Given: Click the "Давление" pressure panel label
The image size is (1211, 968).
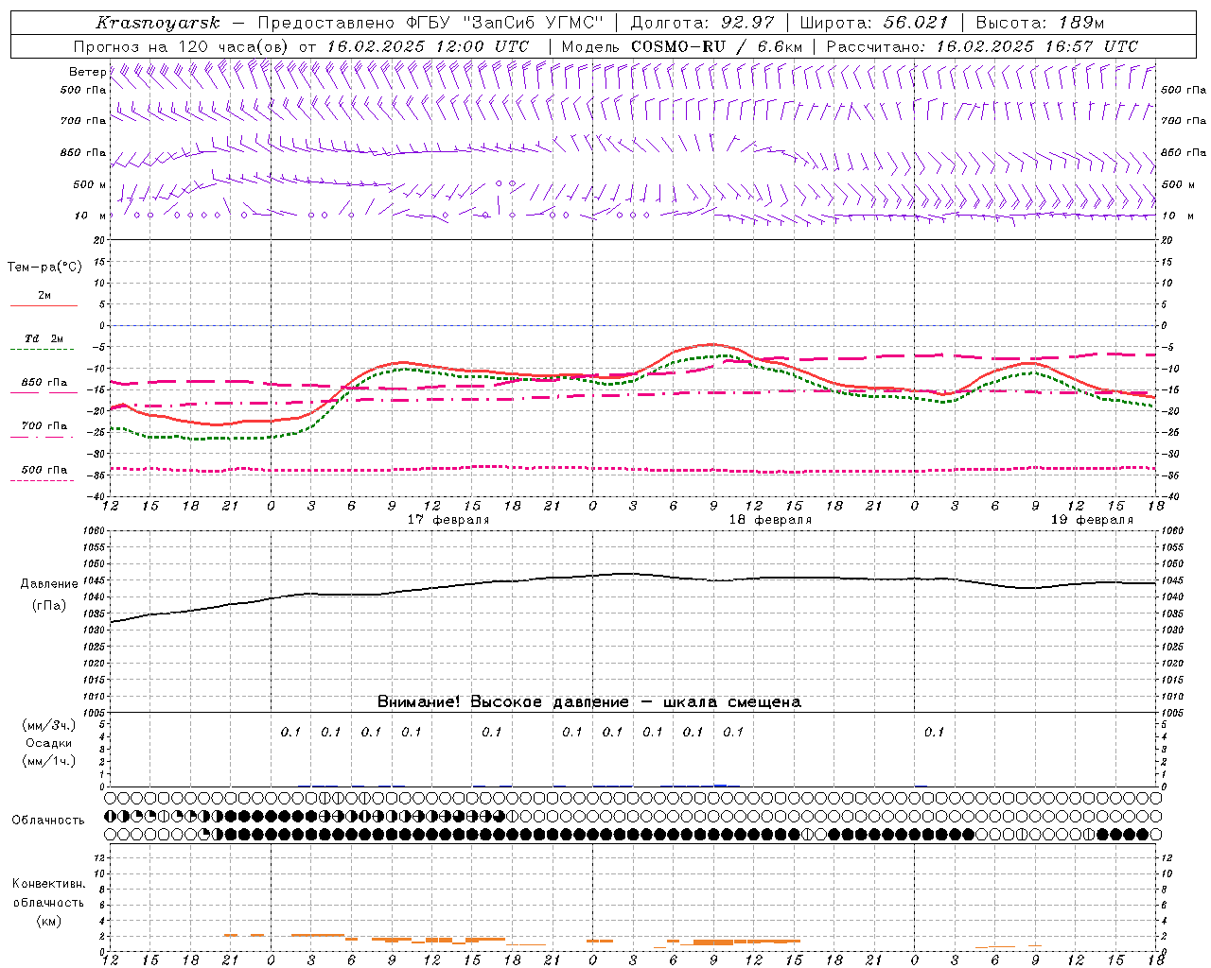Looking at the screenshot, I should click(49, 584).
